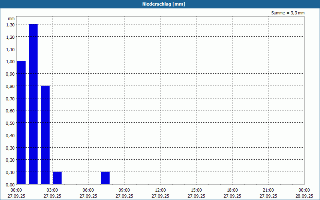The width and height of the screenshot is (320, 200).
Task: Click the 03:00 time axis label
Action: pos(52,190)
